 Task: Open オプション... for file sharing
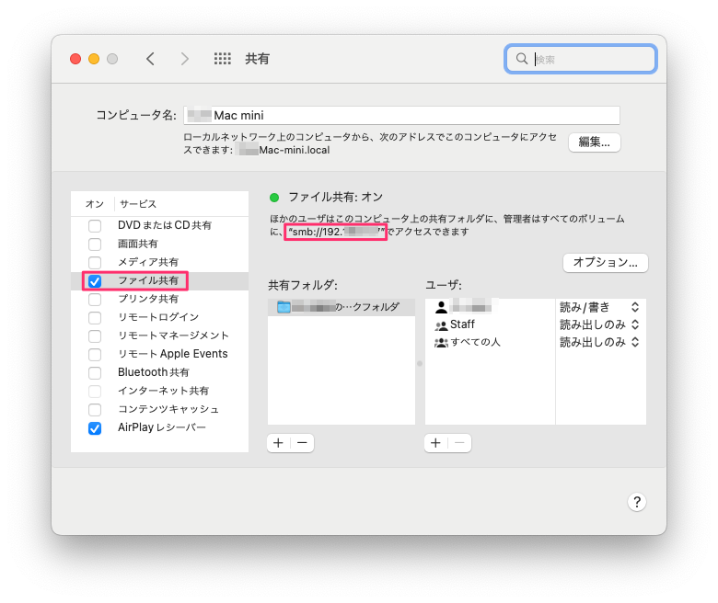[606, 262]
